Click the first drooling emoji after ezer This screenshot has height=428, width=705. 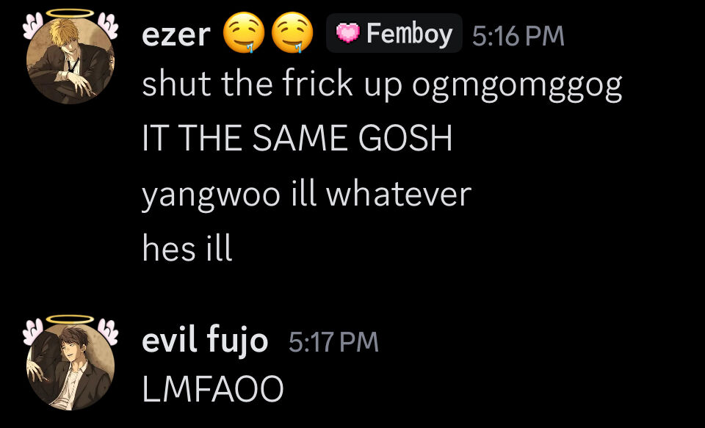(244, 32)
